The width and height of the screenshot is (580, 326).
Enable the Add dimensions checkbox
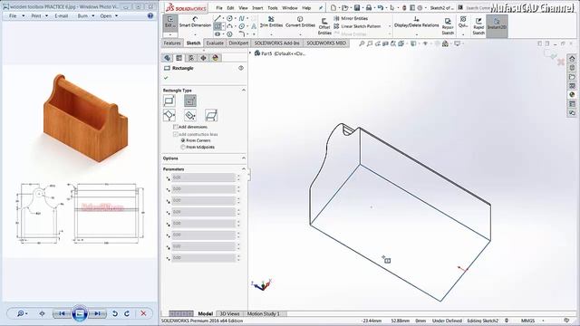(176, 127)
